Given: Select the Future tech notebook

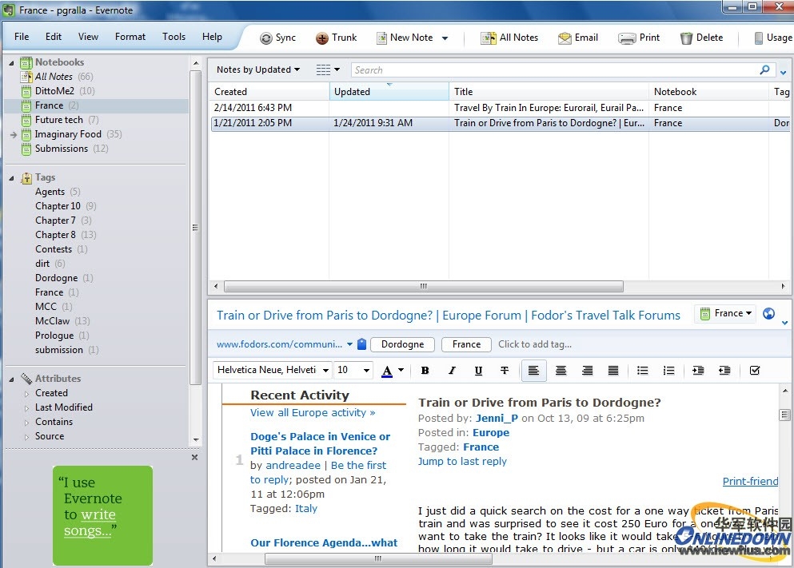Looking at the screenshot, I should [58, 120].
